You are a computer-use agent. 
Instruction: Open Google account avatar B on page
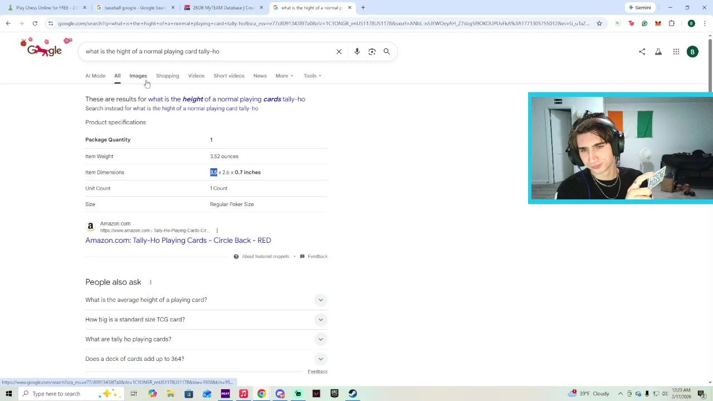point(692,52)
